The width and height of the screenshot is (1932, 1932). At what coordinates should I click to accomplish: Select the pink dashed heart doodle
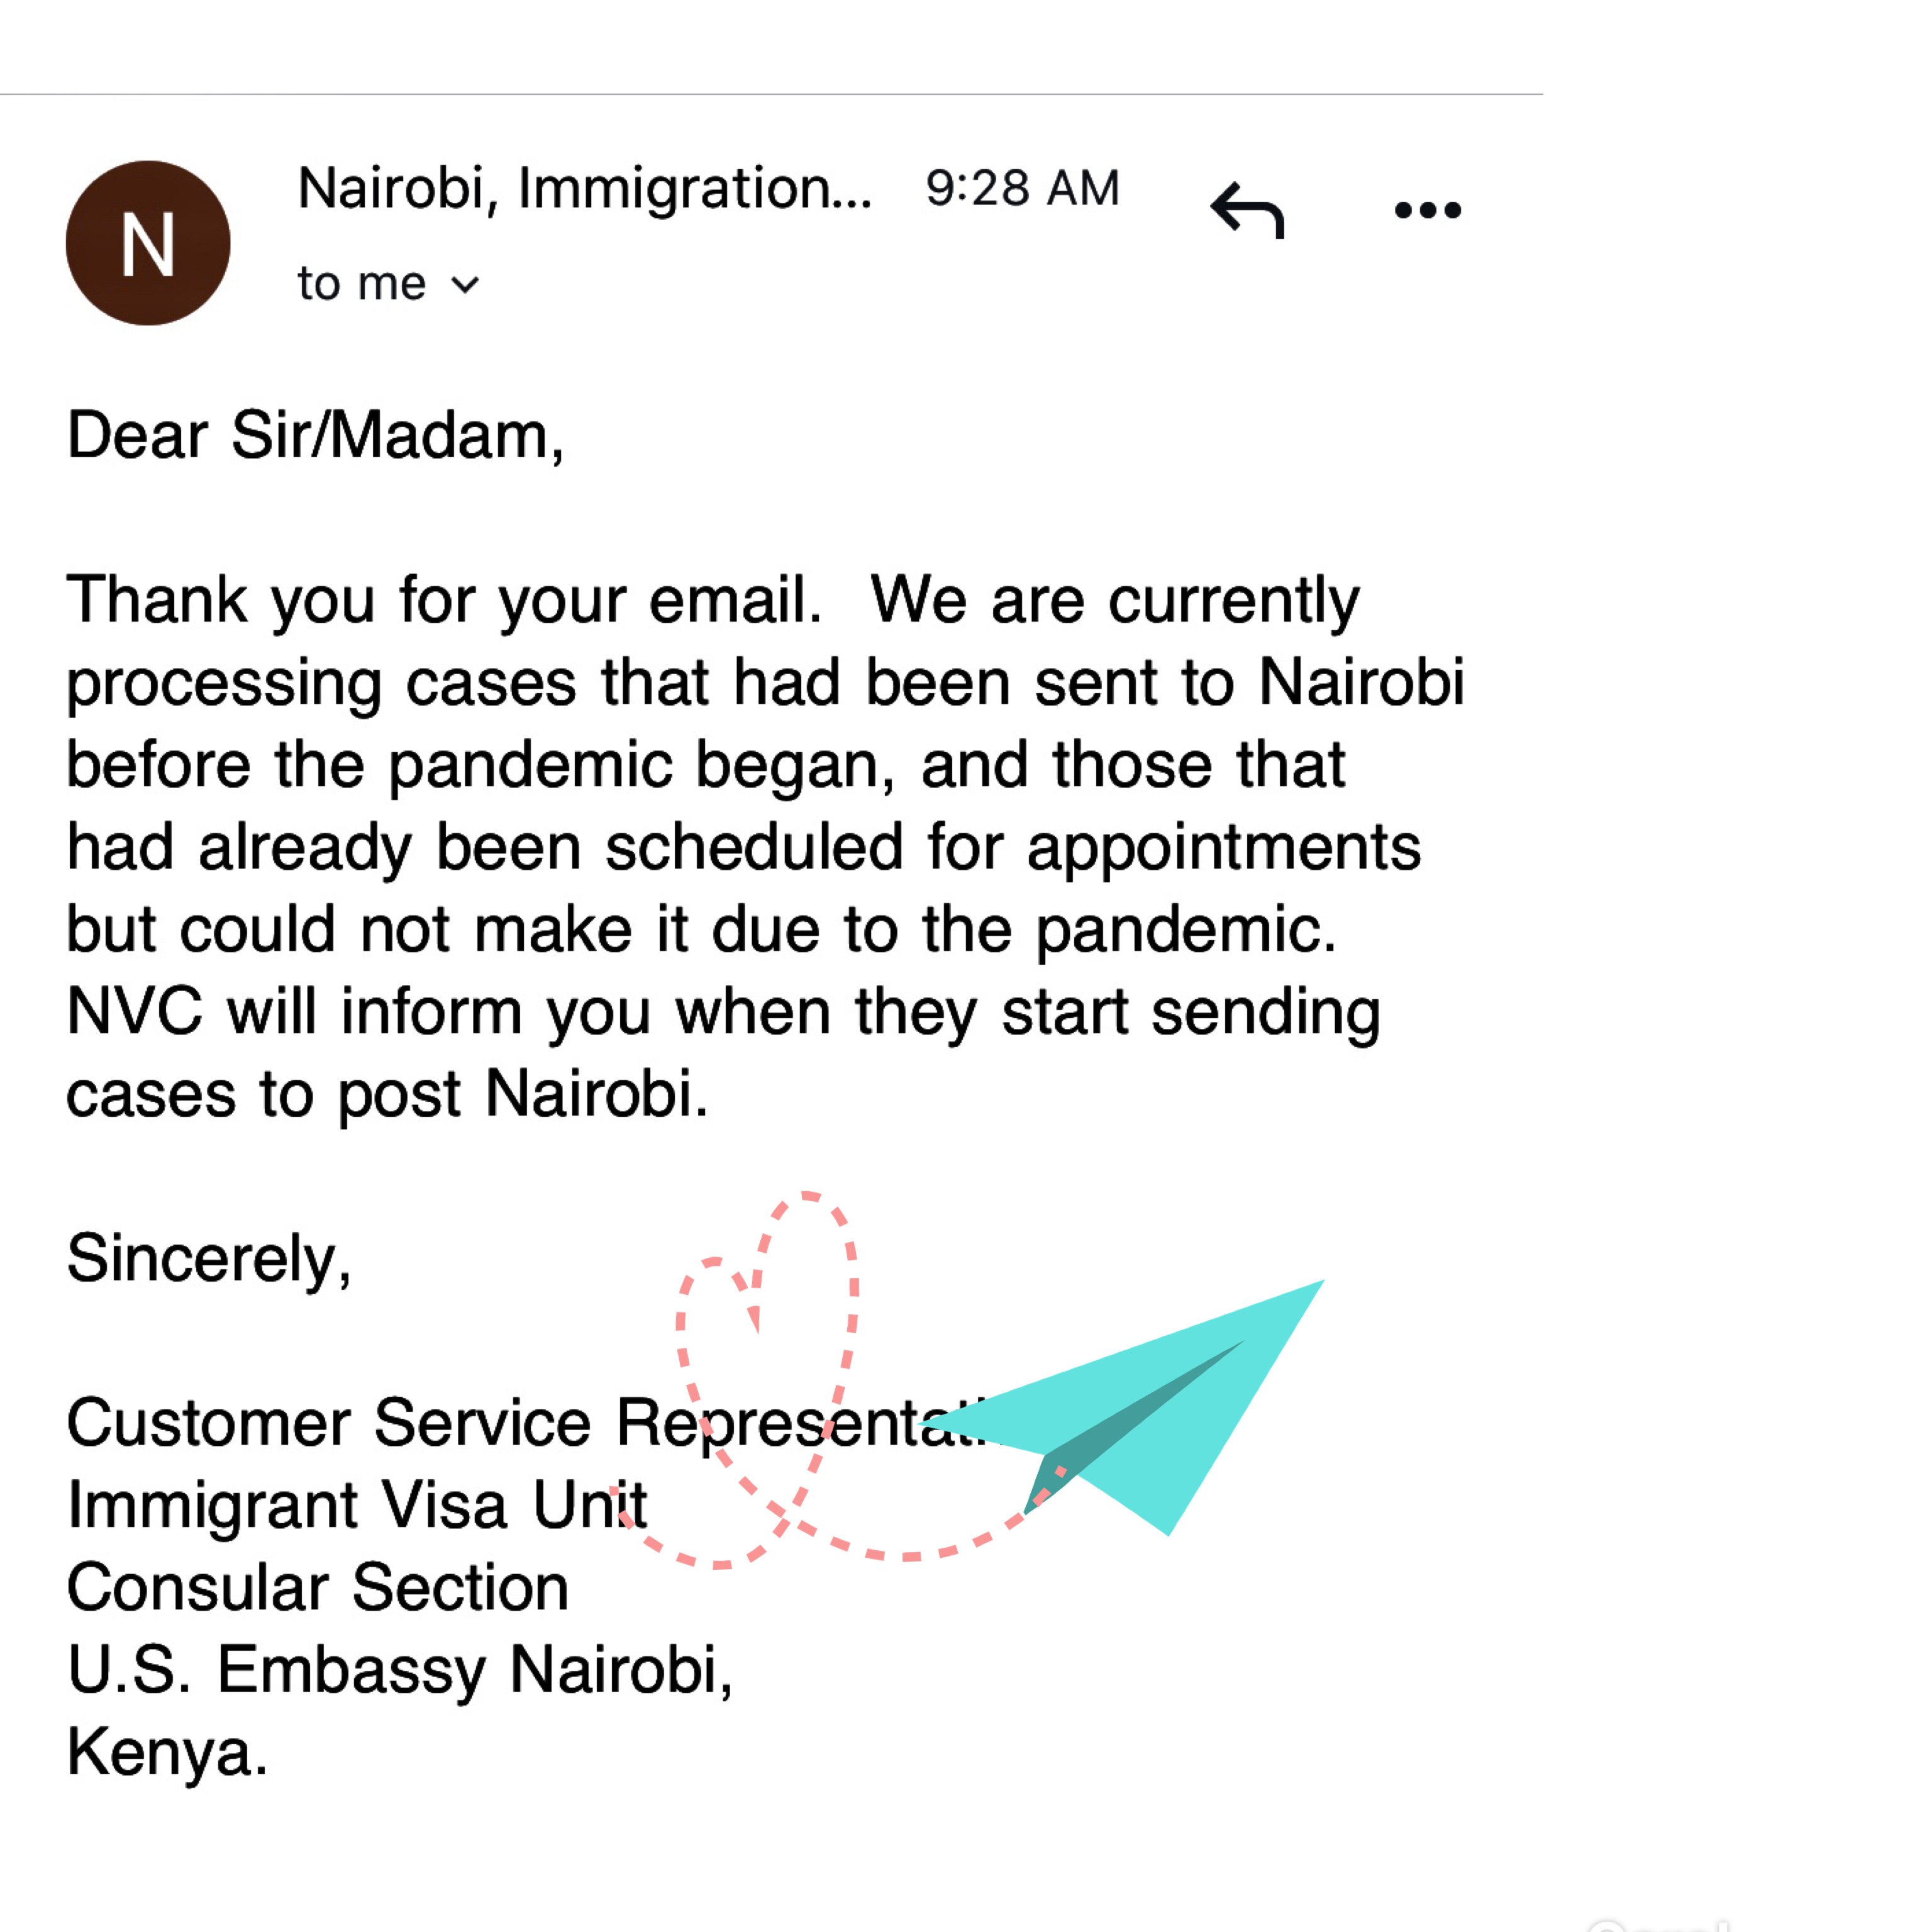[770, 1380]
